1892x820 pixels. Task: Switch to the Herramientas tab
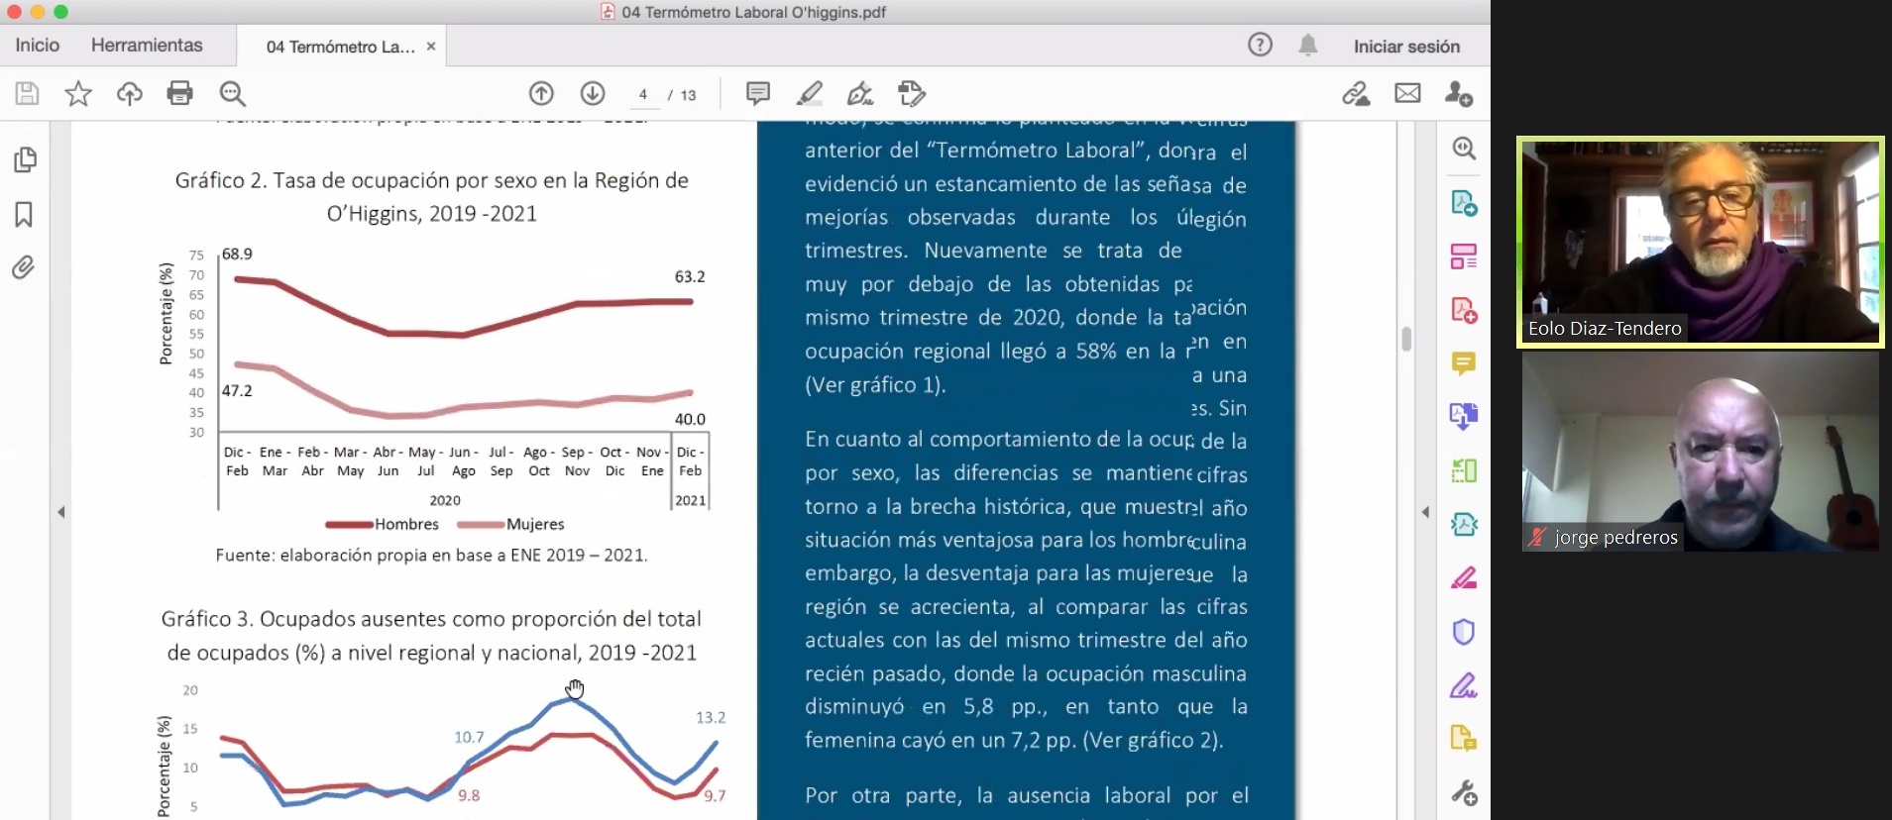[147, 46]
